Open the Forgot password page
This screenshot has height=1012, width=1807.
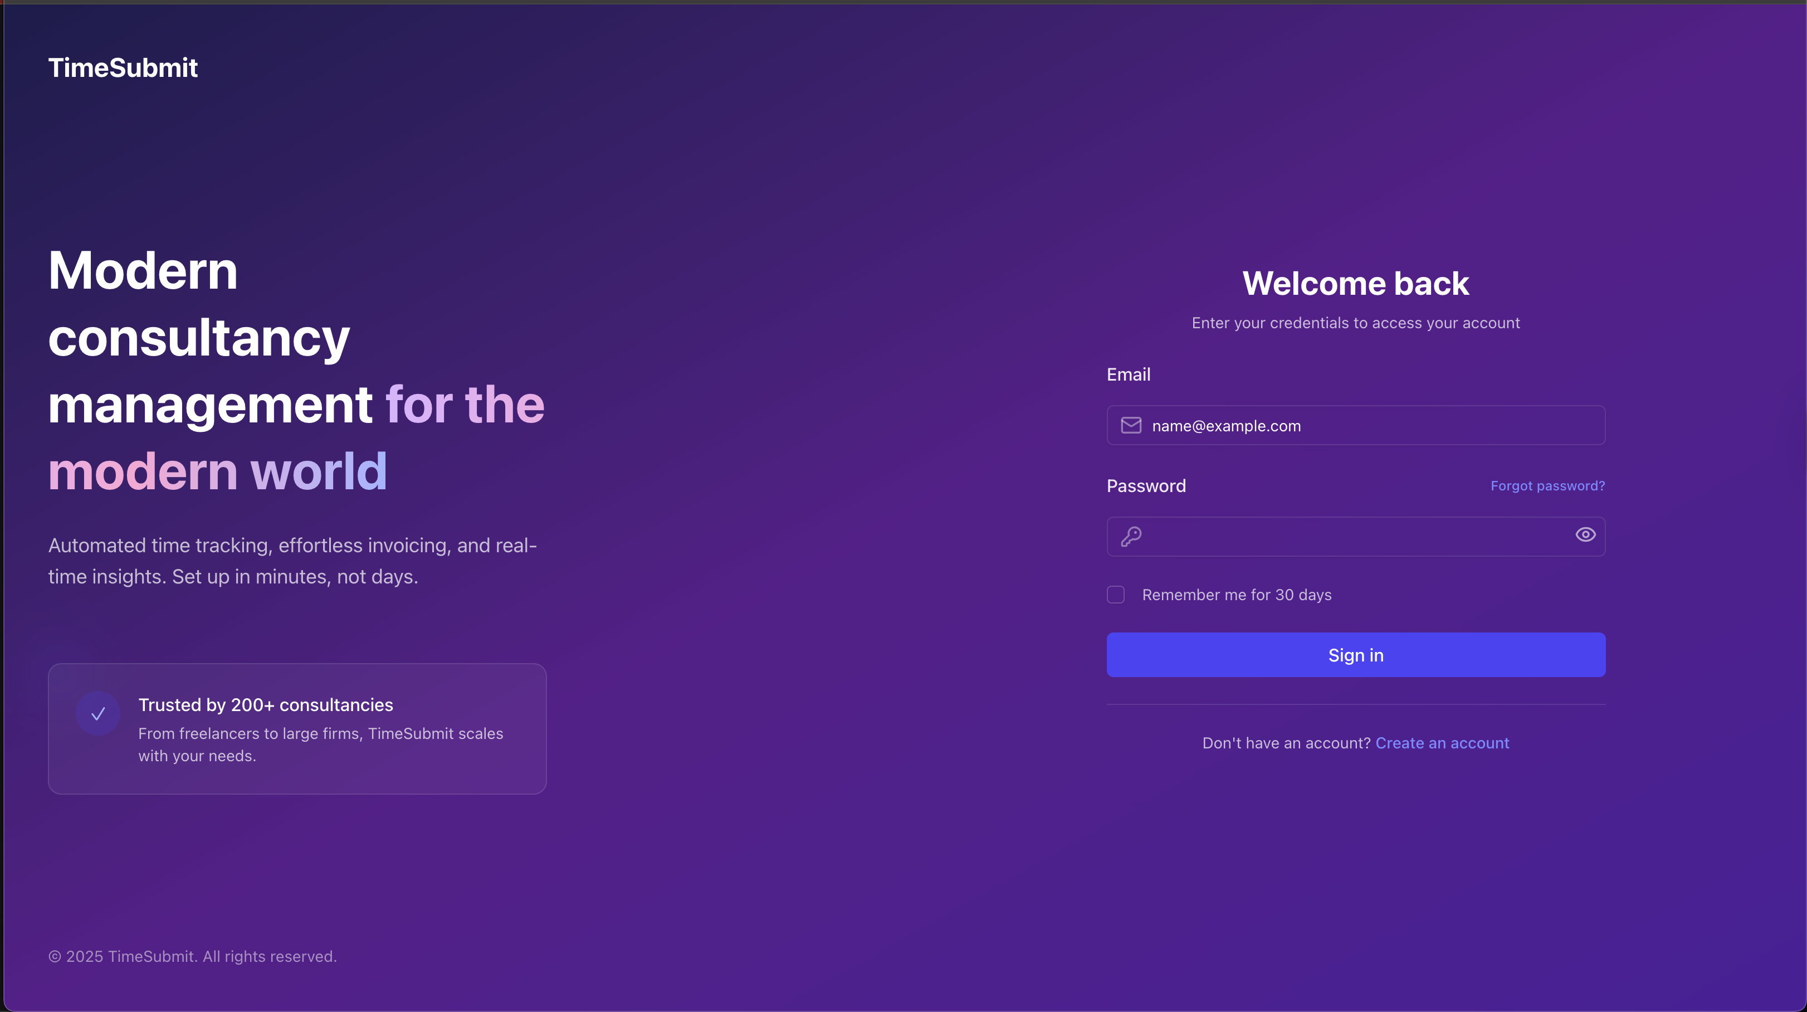1547,485
